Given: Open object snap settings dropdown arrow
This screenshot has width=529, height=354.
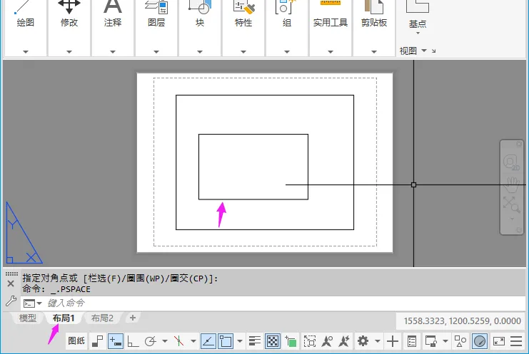Looking at the screenshot, I should [x=240, y=341].
